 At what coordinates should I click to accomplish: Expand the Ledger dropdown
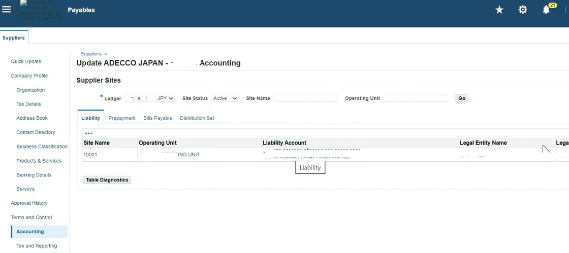click(x=150, y=98)
